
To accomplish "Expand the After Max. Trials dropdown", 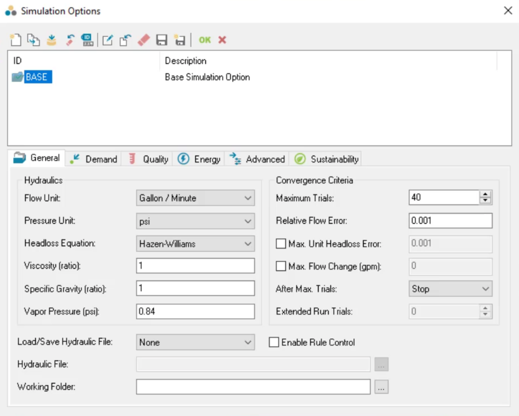I will (450, 289).
